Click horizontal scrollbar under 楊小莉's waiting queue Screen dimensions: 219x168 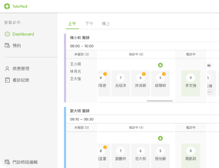coord(160,101)
